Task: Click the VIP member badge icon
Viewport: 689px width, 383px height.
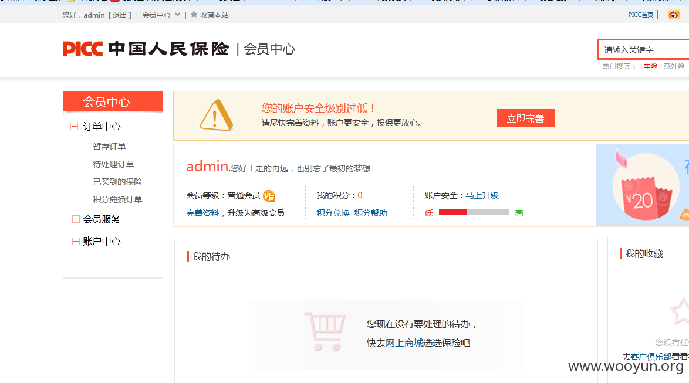Action: tap(269, 196)
